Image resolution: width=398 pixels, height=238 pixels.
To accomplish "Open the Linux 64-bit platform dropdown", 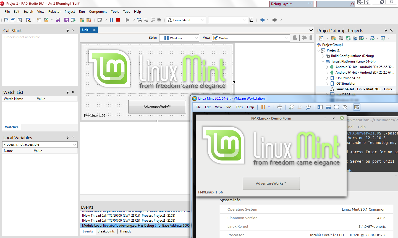I will tap(203, 20).
